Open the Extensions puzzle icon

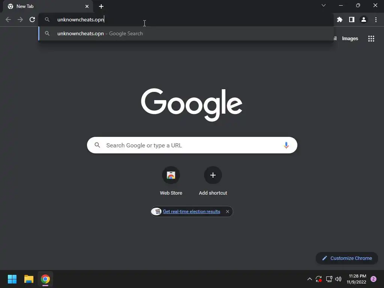coord(340,19)
